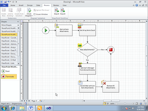Toggle the Issues Window checkbox

click(35, 14)
